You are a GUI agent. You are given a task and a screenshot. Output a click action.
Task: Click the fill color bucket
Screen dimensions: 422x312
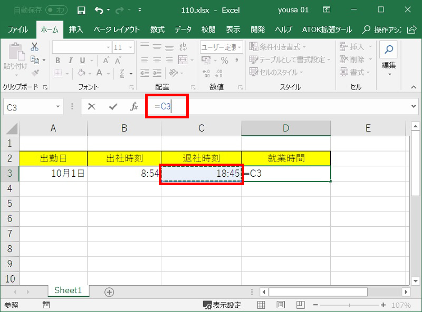click(x=81, y=73)
